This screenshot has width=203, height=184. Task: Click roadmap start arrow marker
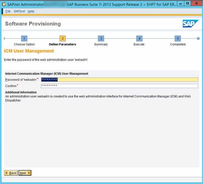click(4, 38)
